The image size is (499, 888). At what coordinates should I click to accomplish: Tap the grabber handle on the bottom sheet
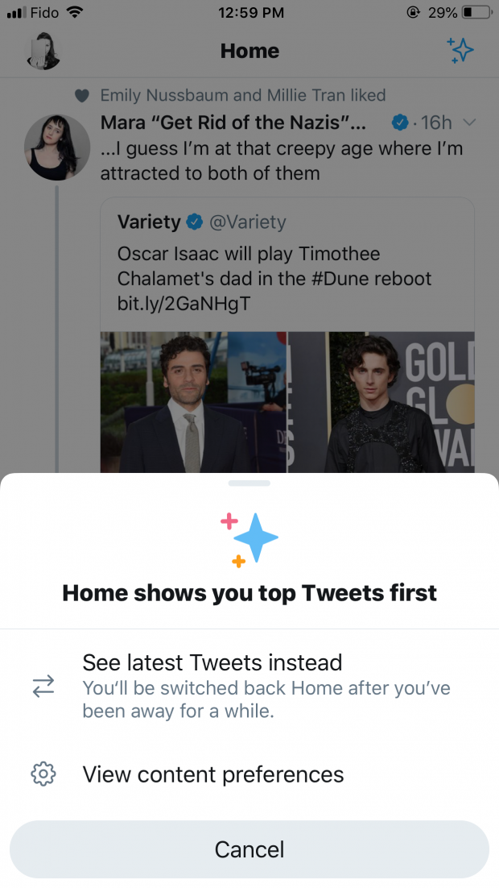(x=249, y=483)
